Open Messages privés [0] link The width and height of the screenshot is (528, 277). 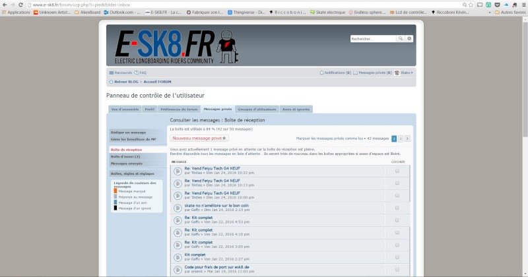click(372, 73)
